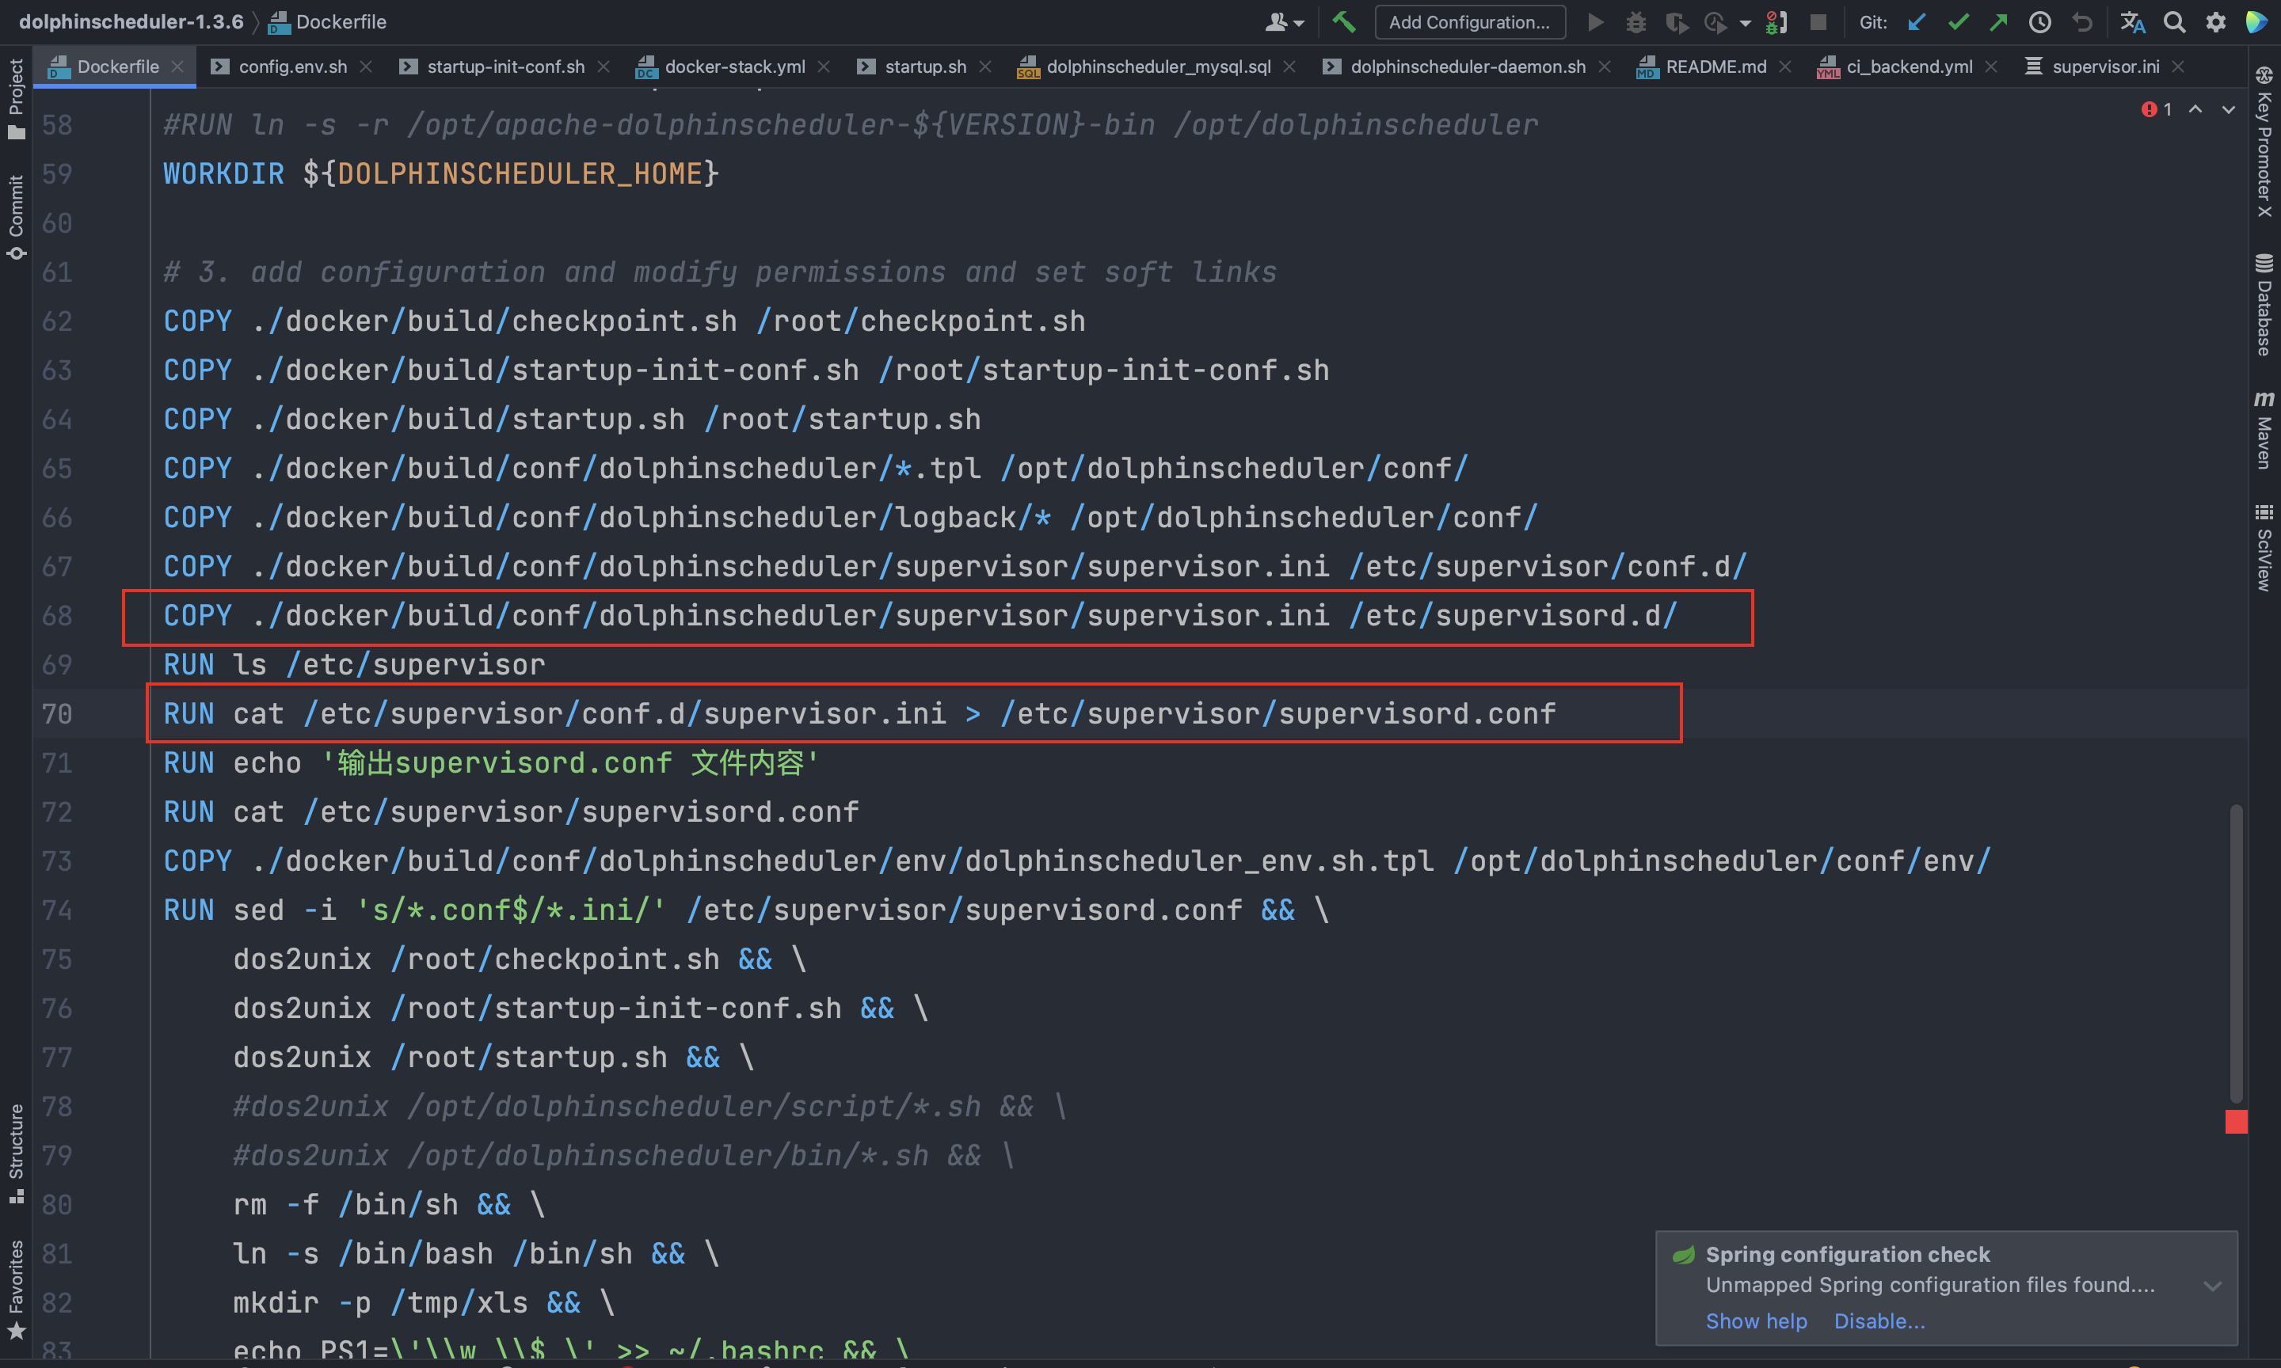Click the Build project hammer icon
The image size is (2281, 1368).
click(x=1343, y=22)
